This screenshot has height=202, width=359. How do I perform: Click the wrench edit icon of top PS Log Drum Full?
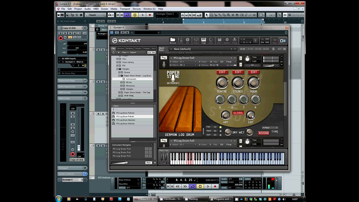[x=164, y=58]
